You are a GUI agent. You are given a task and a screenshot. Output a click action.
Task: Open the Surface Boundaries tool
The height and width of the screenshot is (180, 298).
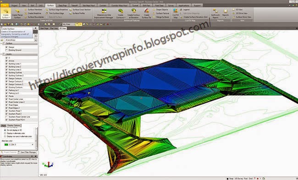34,17
